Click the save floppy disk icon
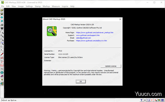The image size is (165, 102). 2,14
